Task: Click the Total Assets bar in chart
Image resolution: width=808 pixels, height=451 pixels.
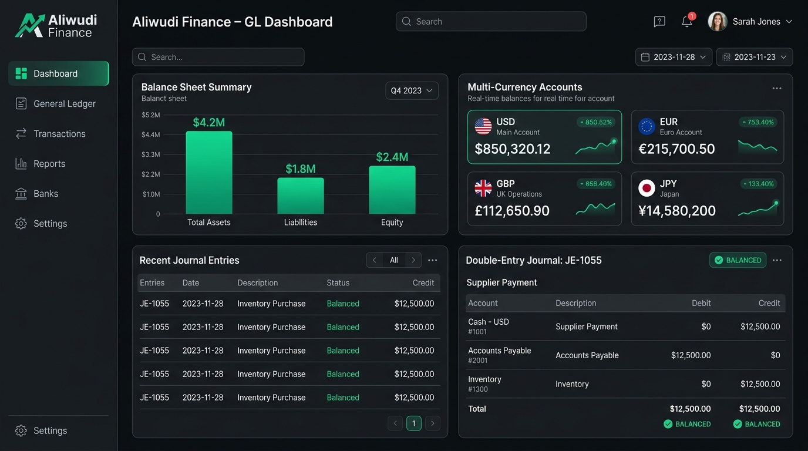Action: [209, 172]
